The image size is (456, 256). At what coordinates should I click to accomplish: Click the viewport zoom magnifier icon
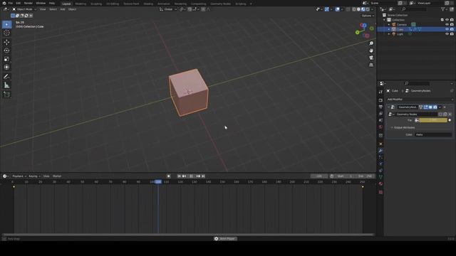371,43
